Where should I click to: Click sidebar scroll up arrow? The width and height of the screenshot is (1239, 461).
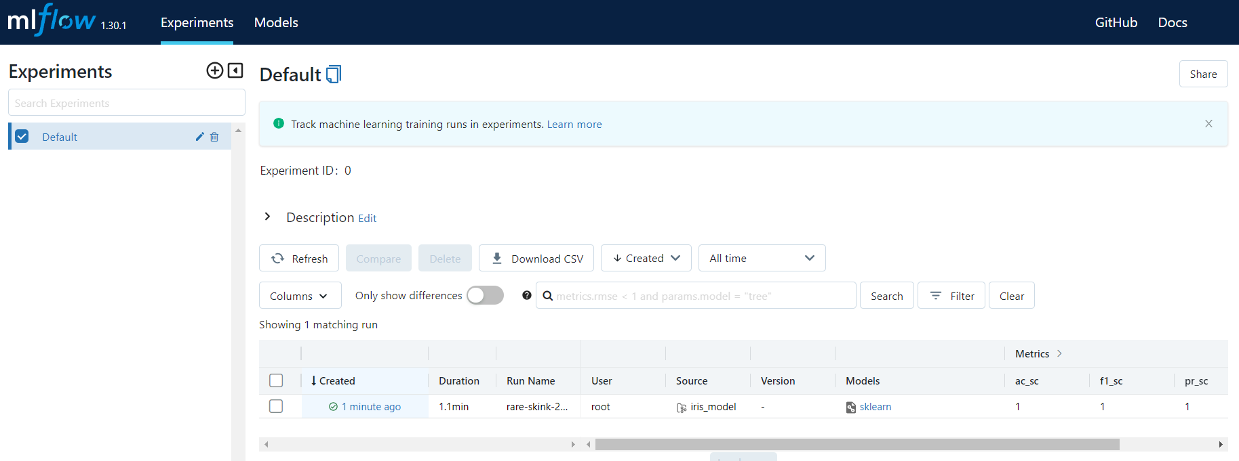point(238,129)
